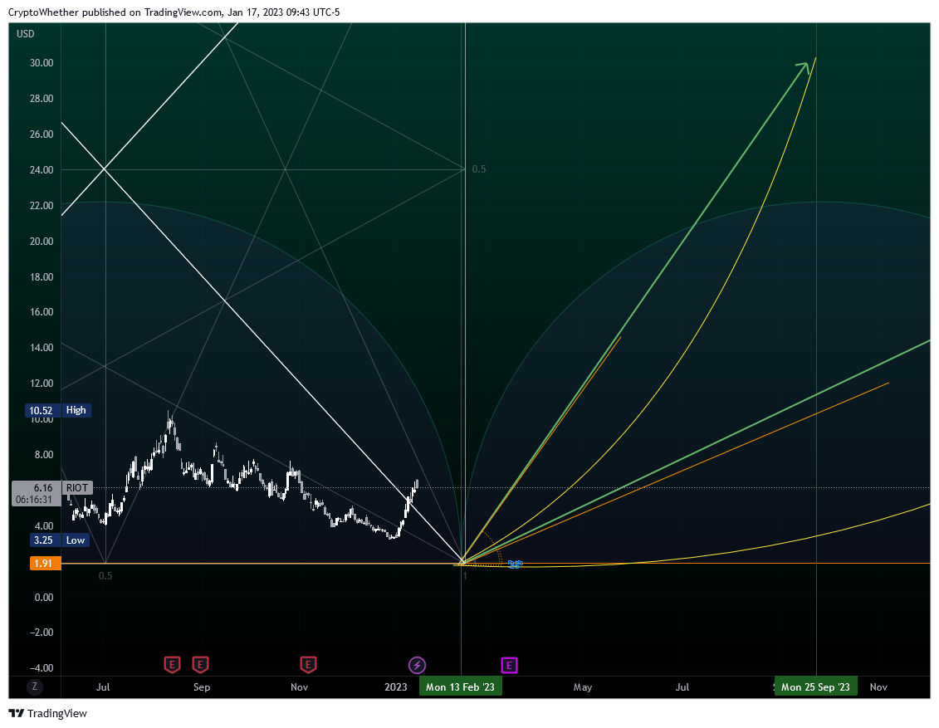Screen dimensions: 939x728
Task: Click the USD currency label
Action: [25, 34]
